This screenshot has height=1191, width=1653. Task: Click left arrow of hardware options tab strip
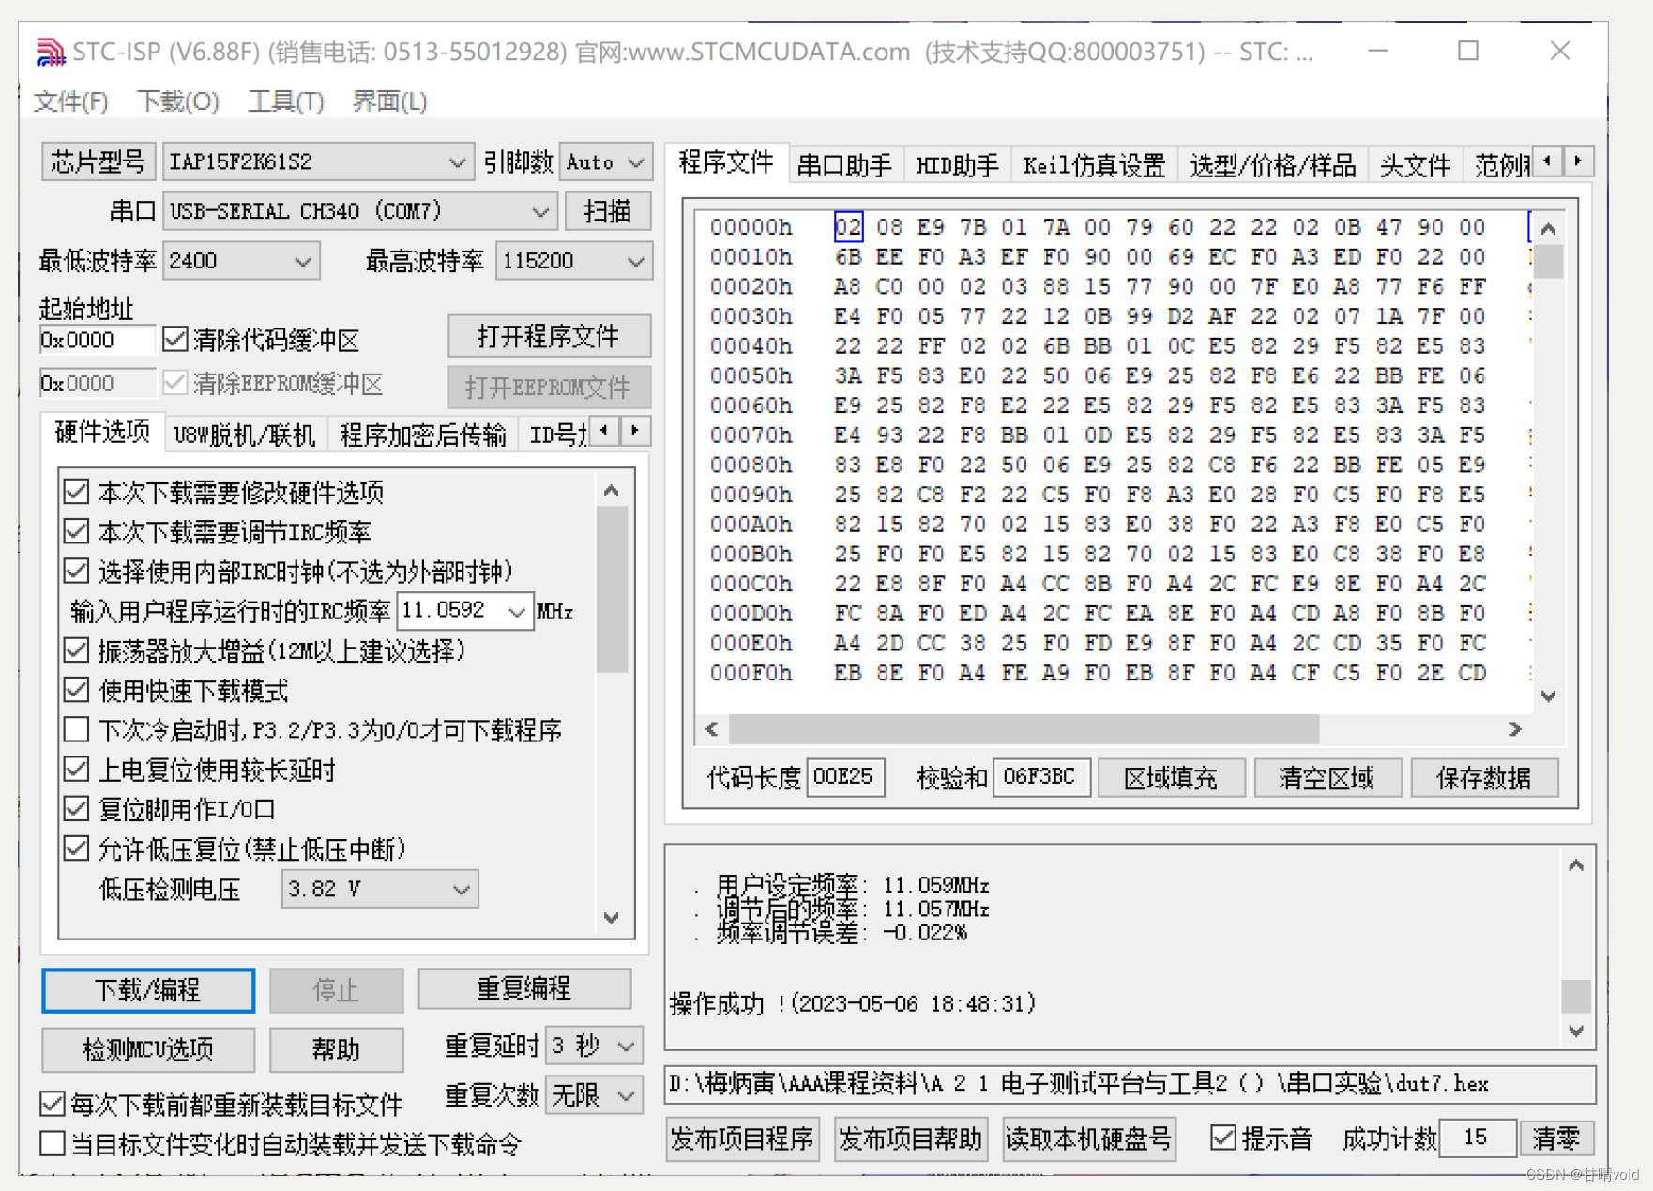coord(604,431)
